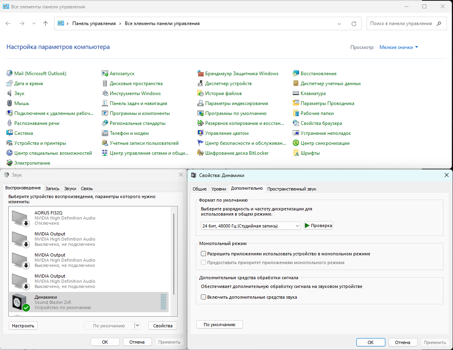Click the refresh icon in address bar
This screenshot has width=453, height=350.
pos(354,24)
